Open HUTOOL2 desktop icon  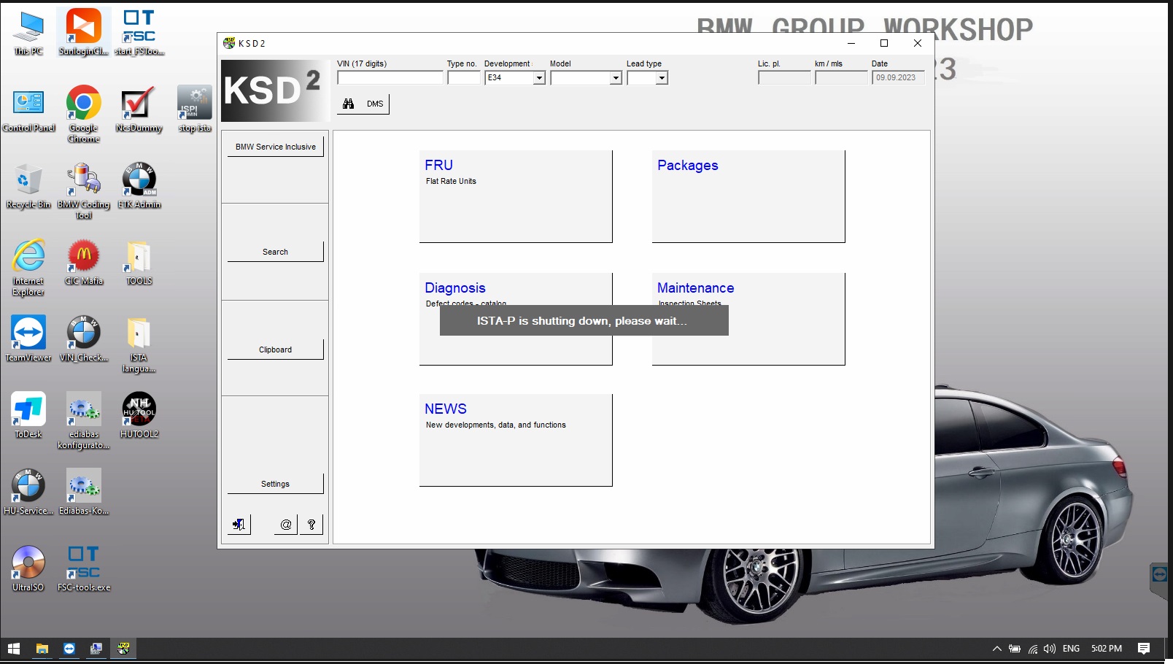point(139,416)
